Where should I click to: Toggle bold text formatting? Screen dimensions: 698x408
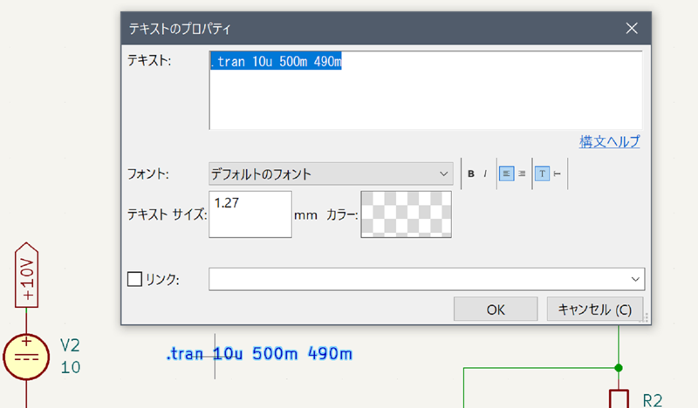point(471,174)
